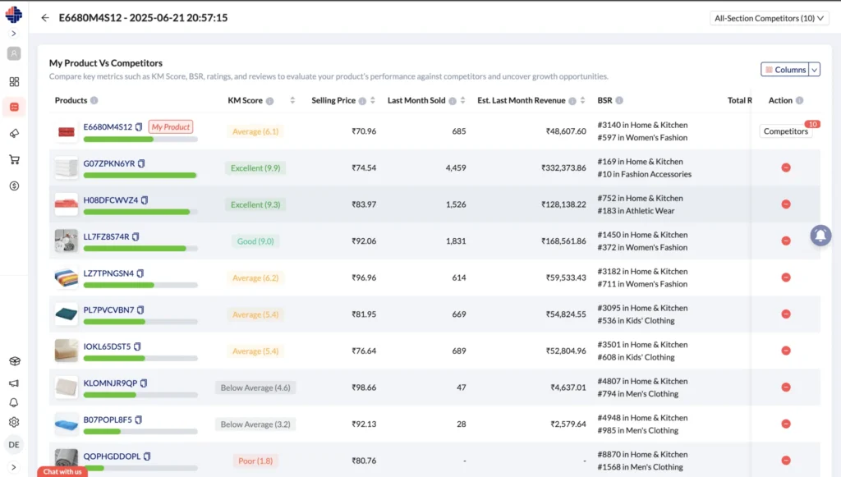The width and height of the screenshot is (841, 477).
Task: Open product link LZ7TPNGSN4
Action: 108,273
